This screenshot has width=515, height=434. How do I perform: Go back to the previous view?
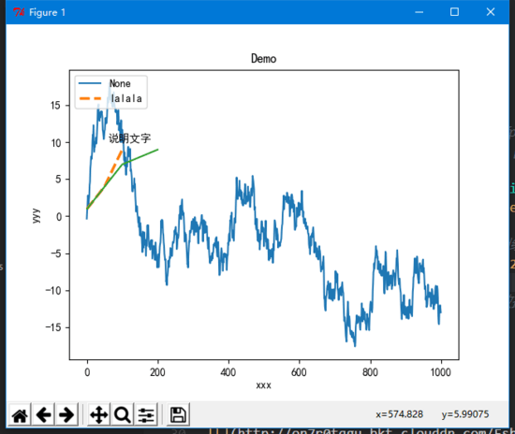43,415
